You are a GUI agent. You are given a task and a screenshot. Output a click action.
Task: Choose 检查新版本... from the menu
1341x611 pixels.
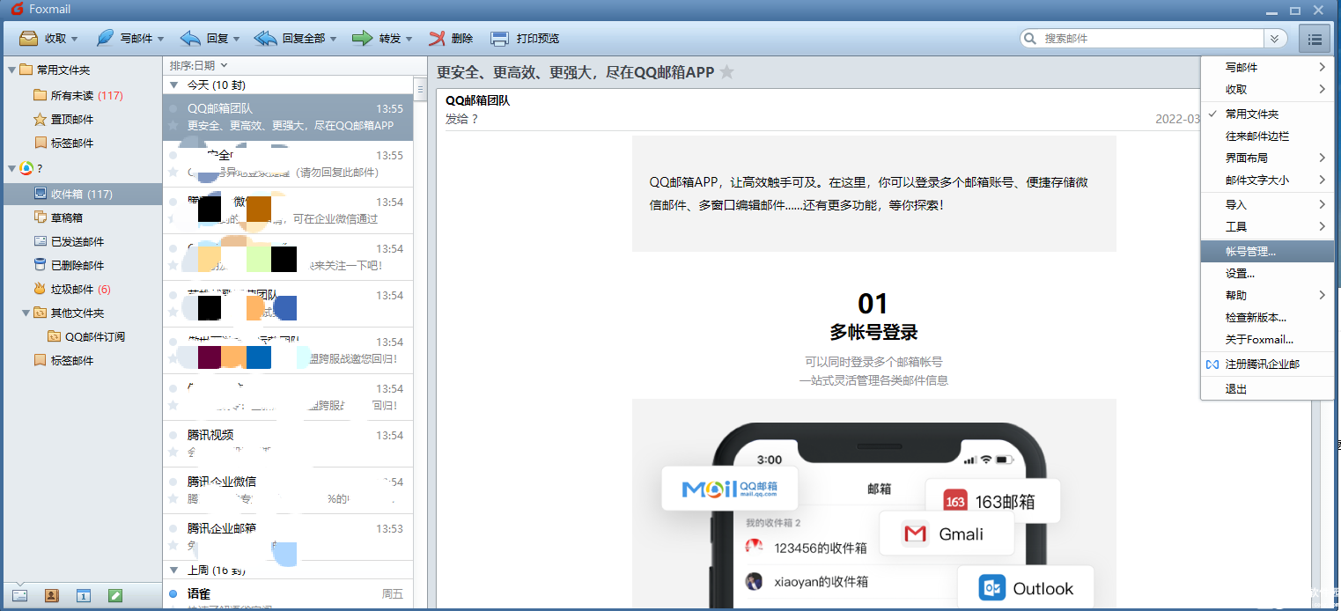click(1268, 317)
